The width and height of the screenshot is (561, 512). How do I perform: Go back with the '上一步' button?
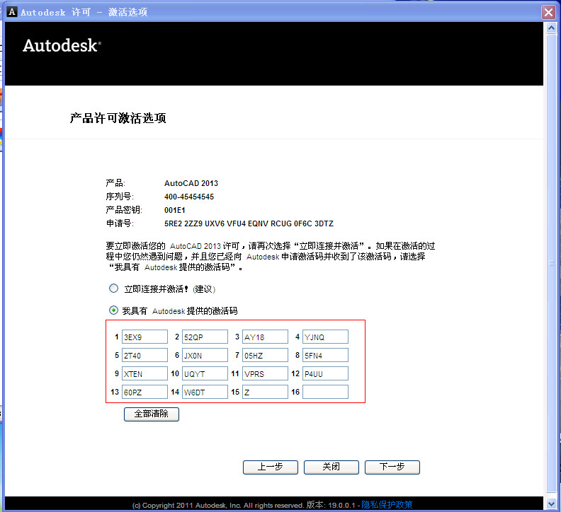click(x=270, y=467)
